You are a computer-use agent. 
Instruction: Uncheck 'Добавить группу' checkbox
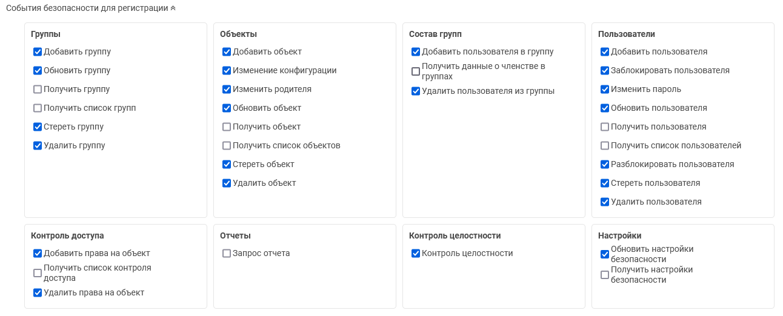(x=38, y=52)
